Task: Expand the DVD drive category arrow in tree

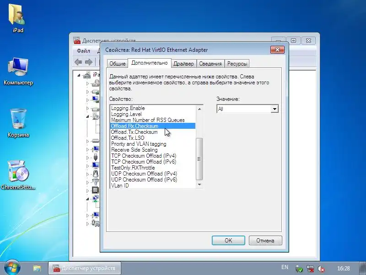Action: tap(87, 83)
